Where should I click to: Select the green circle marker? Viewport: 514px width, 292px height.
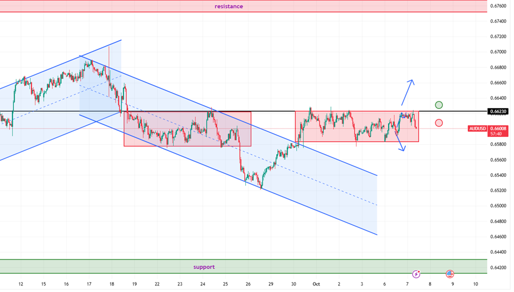tap(439, 105)
